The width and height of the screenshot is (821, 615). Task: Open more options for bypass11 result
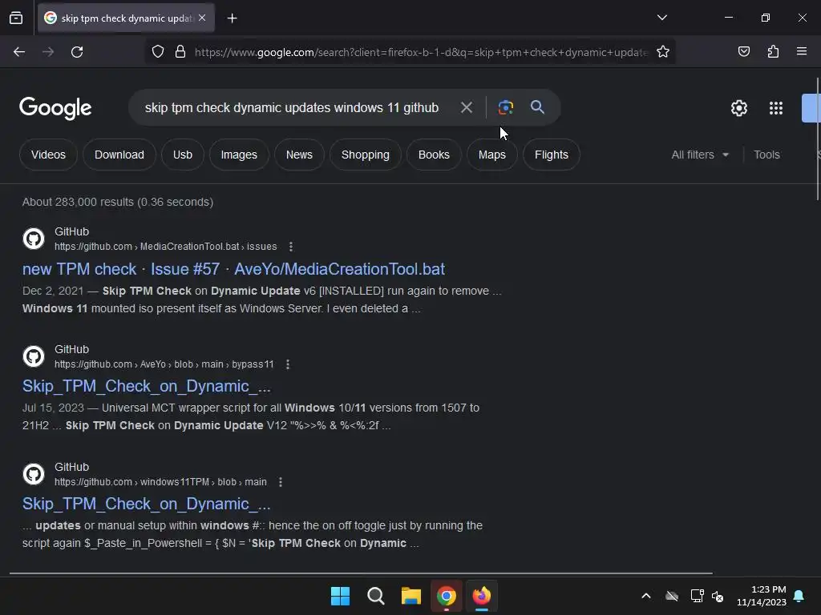[288, 364]
